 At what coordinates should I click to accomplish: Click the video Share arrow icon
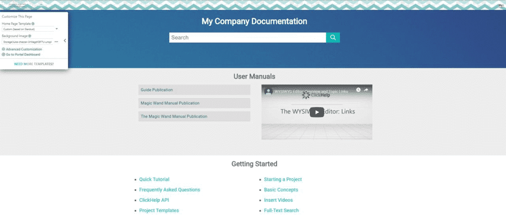coord(366,90)
